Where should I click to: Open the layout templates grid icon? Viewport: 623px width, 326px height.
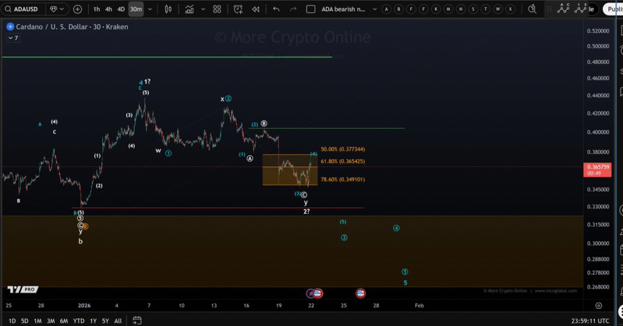pyautogui.click(x=217, y=9)
